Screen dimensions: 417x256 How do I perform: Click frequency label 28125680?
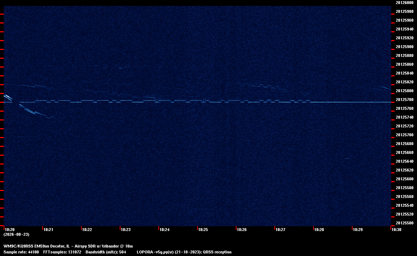[x=404, y=144]
